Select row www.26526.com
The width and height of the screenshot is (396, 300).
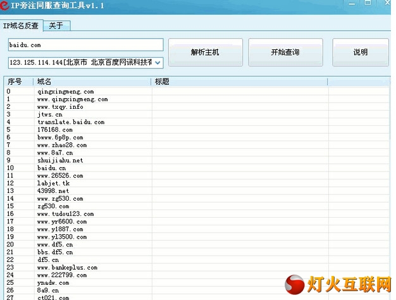(x=197, y=176)
